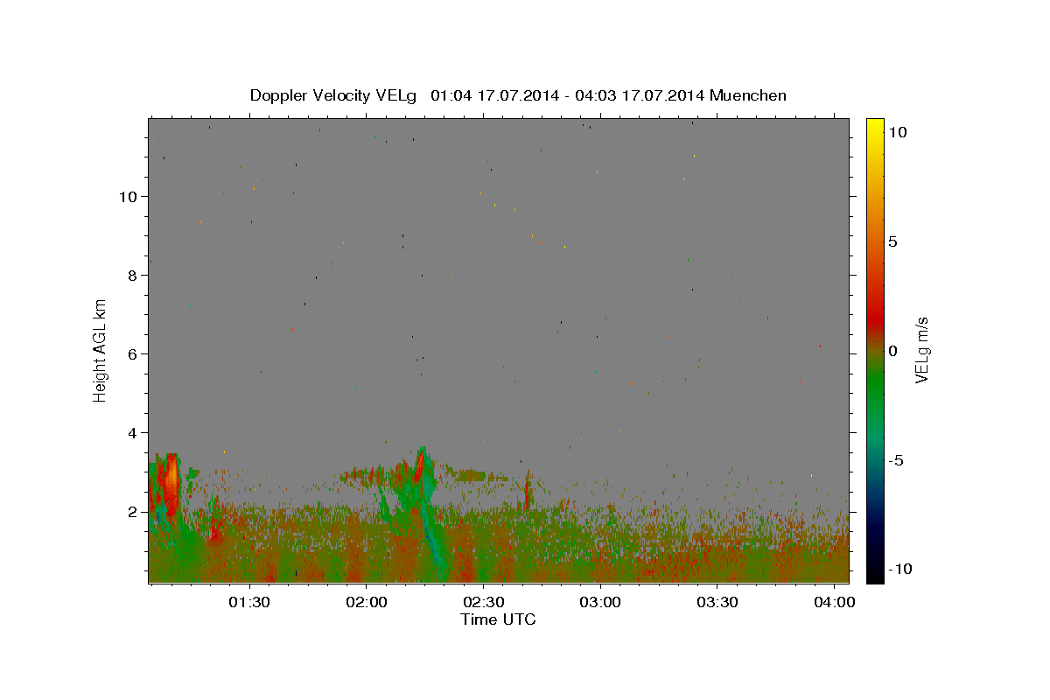Click the height axis label 6
The height and width of the screenshot is (700, 1050).
click(x=133, y=353)
